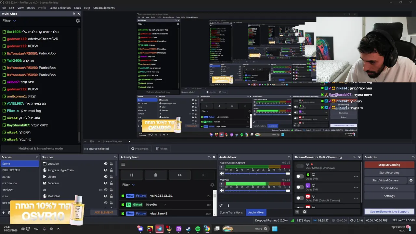Hide the Progress Hype Train source
Screen dimensions: 416x234
[x=106, y=170]
